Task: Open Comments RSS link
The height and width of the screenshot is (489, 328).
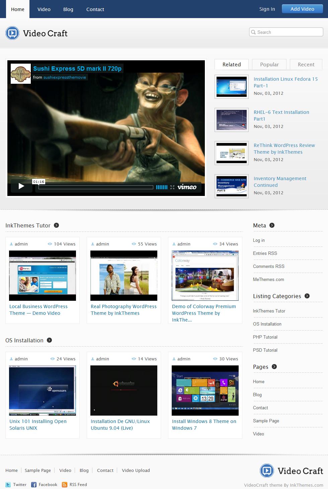Action: tap(269, 267)
